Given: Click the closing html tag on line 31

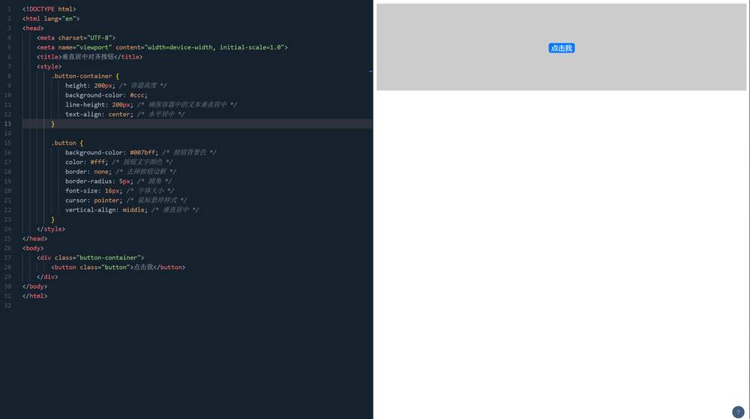Looking at the screenshot, I should click(x=34, y=296).
